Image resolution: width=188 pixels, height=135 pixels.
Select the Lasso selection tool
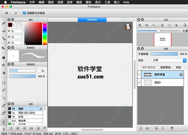(3, 90)
